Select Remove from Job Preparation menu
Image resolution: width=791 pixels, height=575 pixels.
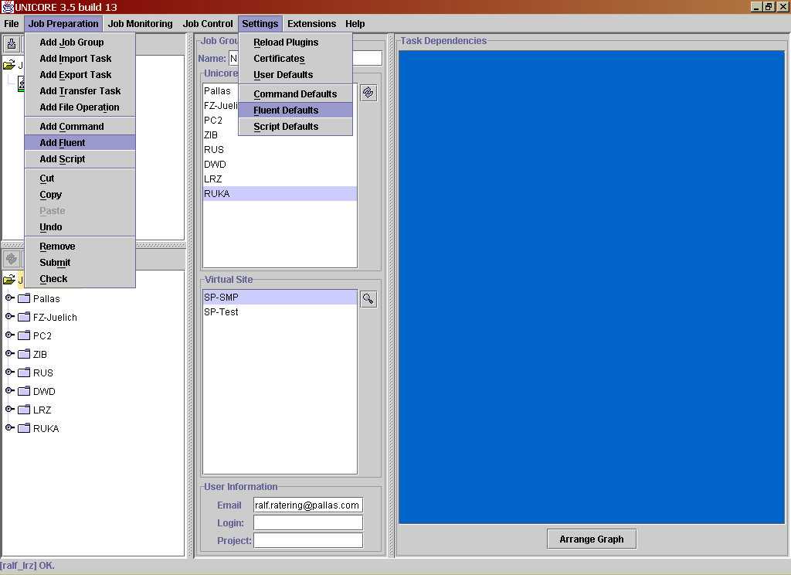click(80, 247)
